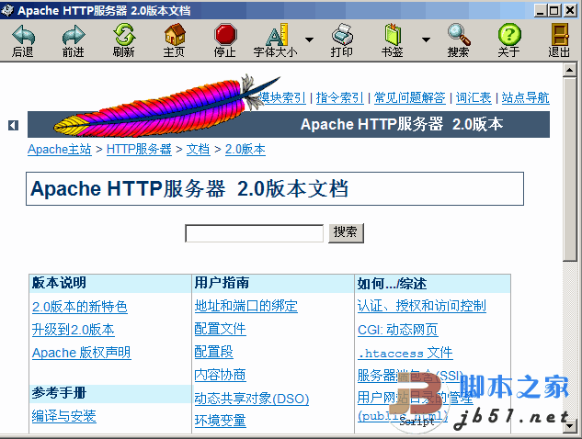Follow the Apache主站 breadcrumb link
Image resolution: width=582 pixels, height=439 pixels.
[x=60, y=150]
